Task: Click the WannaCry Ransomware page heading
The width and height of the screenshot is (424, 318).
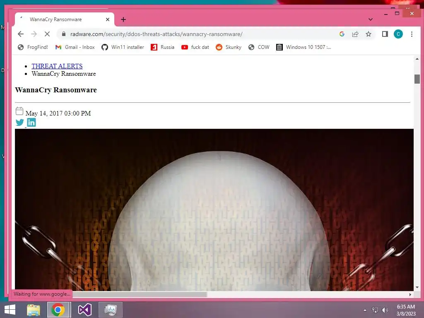Action: pyautogui.click(x=56, y=90)
